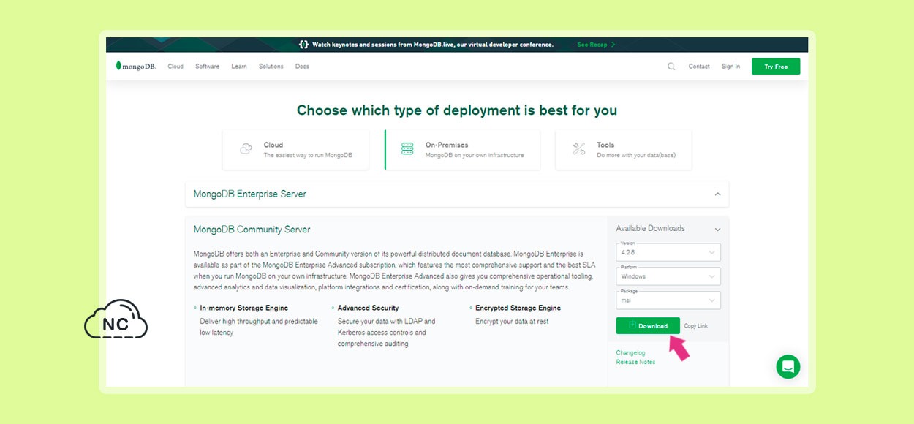Open the Changelog link

pyautogui.click(x=630, y=353)
